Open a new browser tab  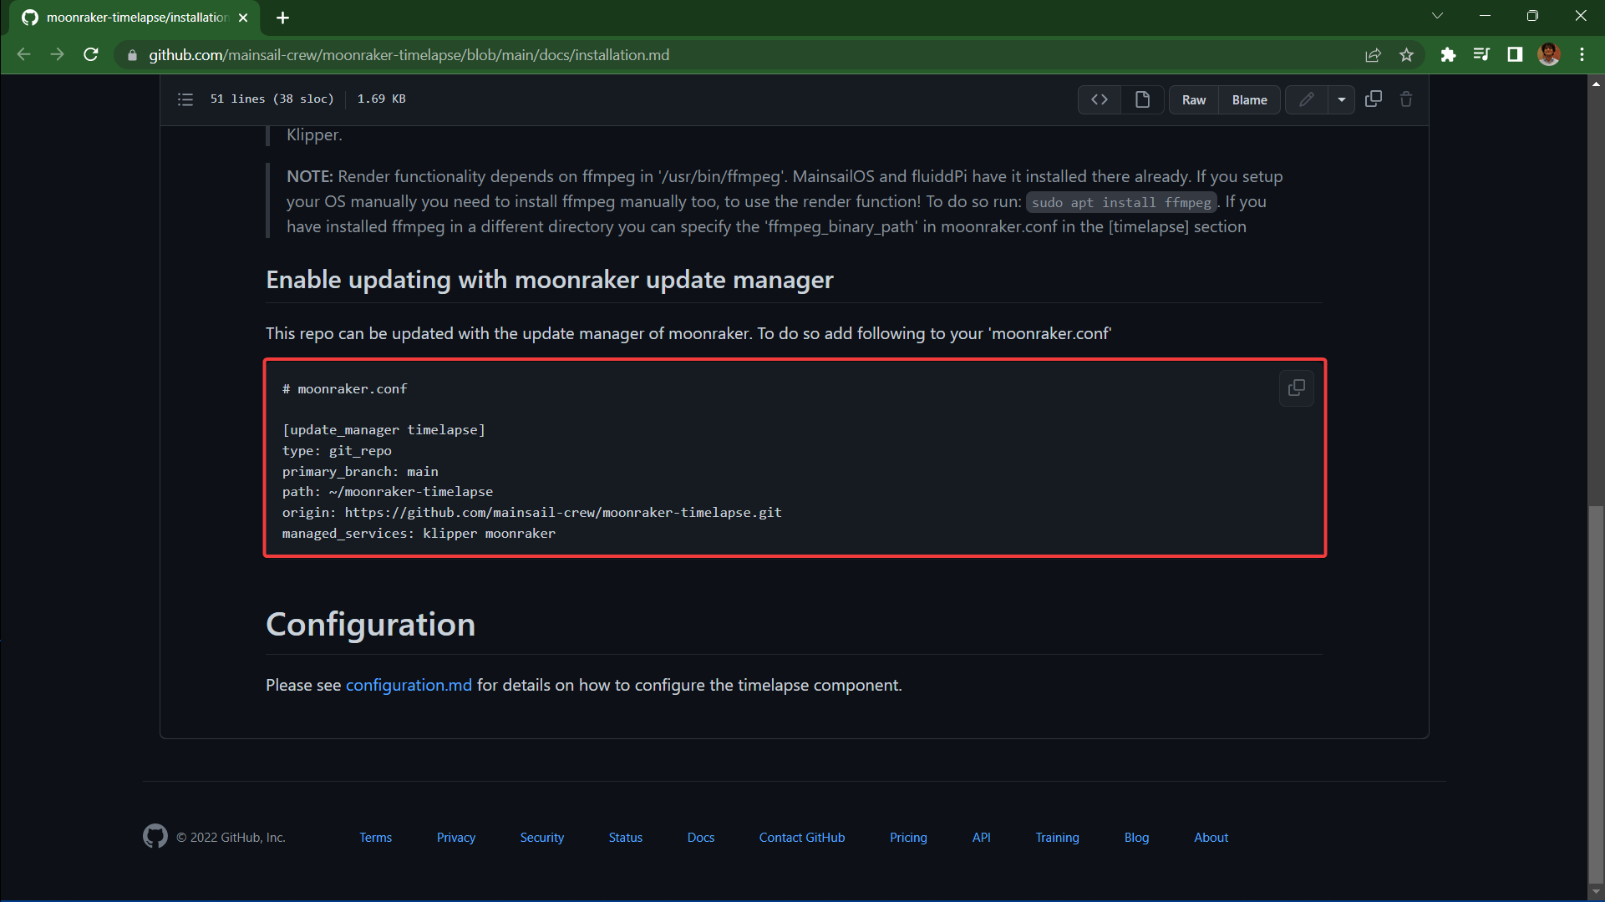tap(282, 18)
